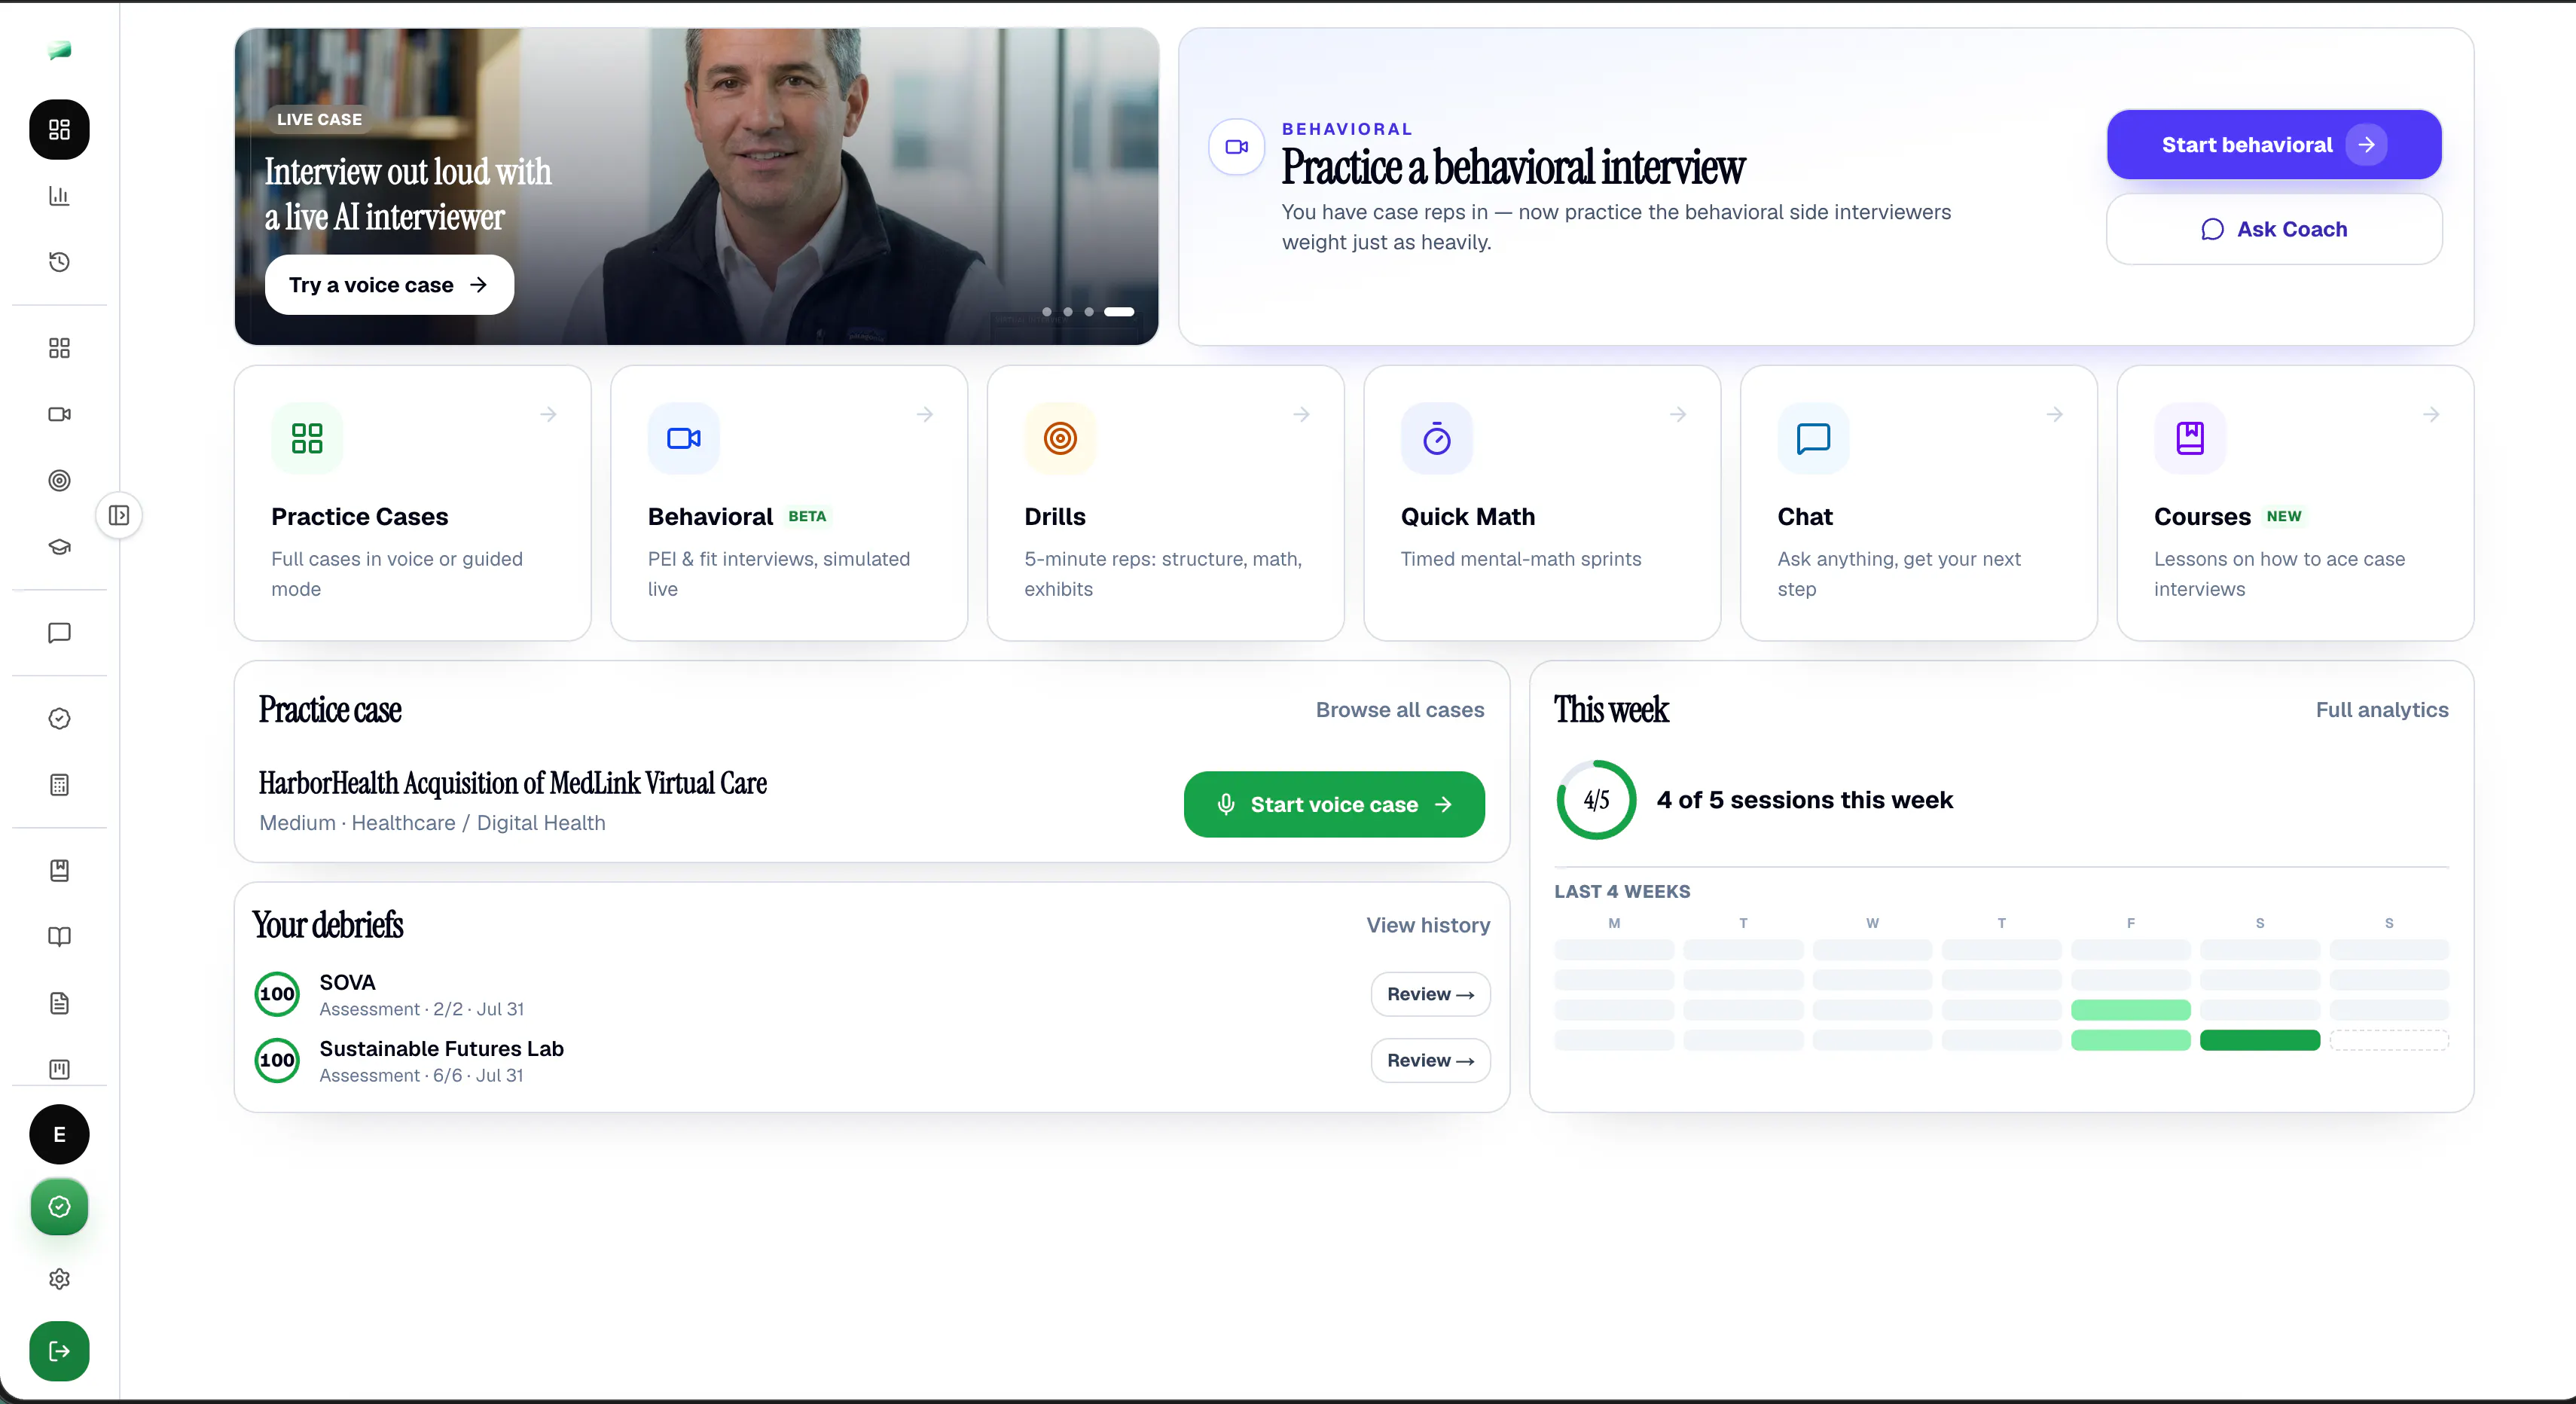This screenshot has width=2576, height=1404.
Task: Click Medium Healthcare Digital Health subtitle
Action: point(432,823)
